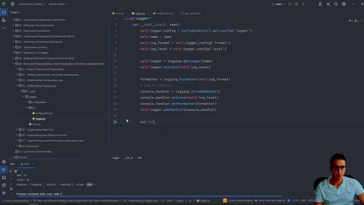Viewport: 364px width, 205px height.
Task: Open the Project tool window icon
Action: pyautogui.click(x=4, y=13)
